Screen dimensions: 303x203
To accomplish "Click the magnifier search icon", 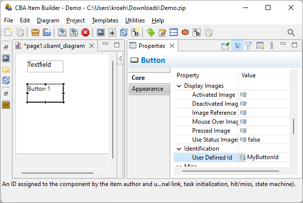I will click(x=291, y=32).
